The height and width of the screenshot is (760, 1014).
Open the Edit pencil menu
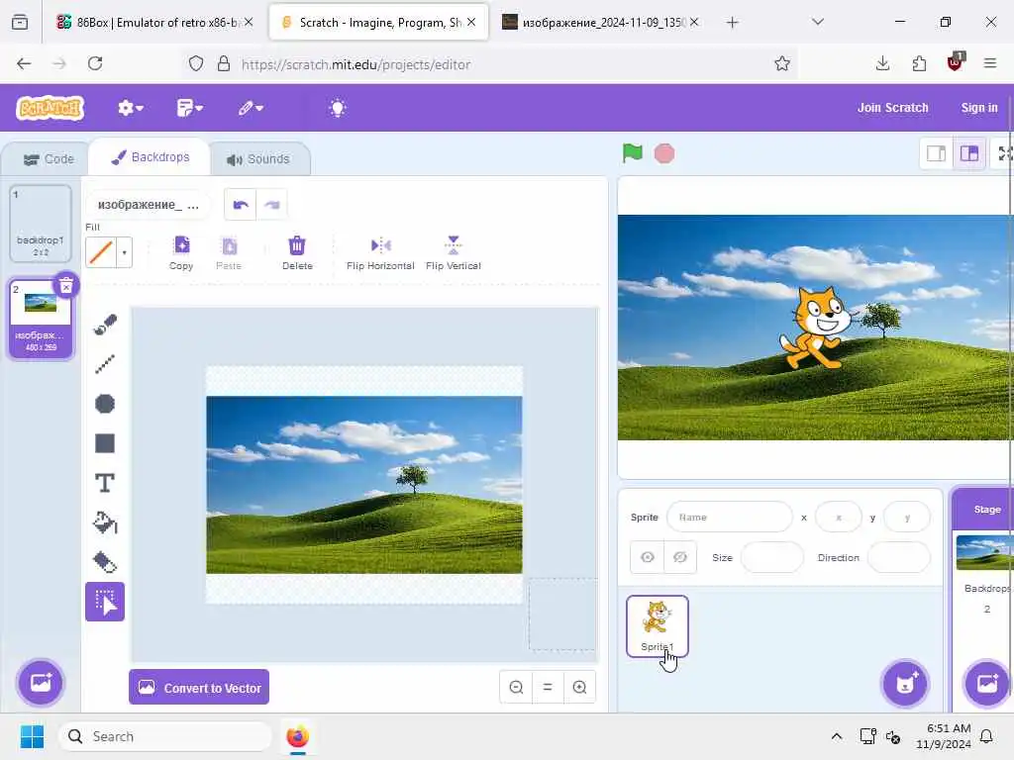click(251, 108)
